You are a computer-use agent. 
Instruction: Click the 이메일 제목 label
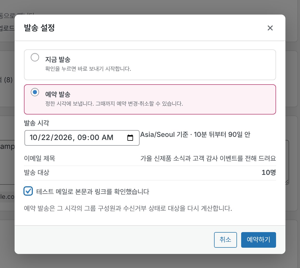[x=40, y=158]
